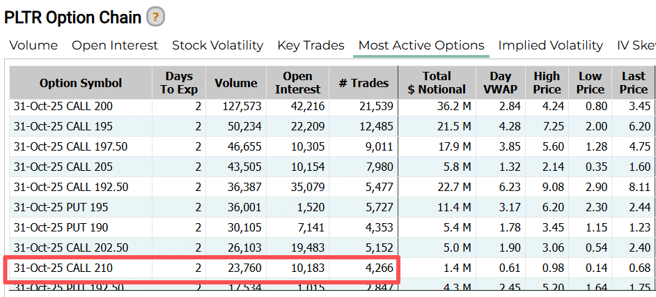Sort by High Price column header
656x297 pixels.
[547, 83]
